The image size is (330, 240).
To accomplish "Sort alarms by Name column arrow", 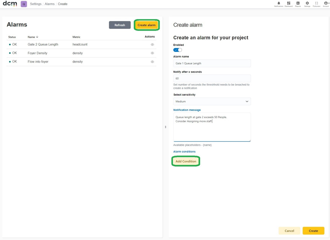I will (x=37, y=37).
